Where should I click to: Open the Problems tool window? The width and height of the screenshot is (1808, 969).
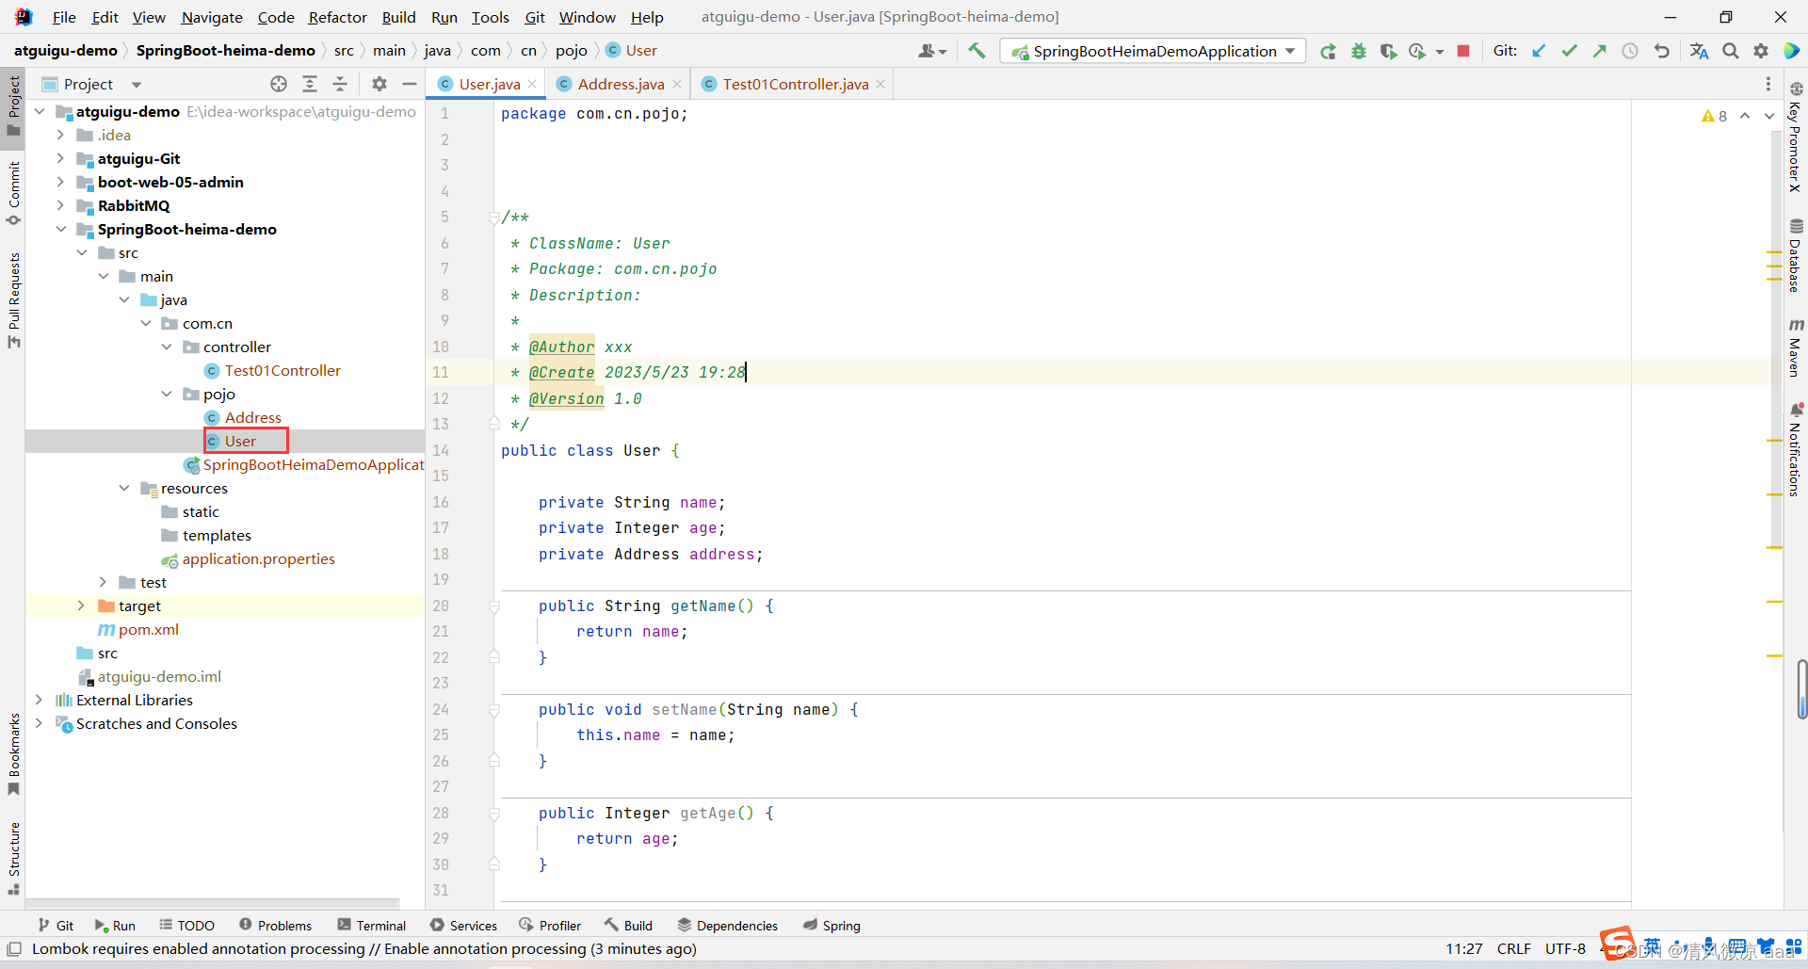click(276, 926)
